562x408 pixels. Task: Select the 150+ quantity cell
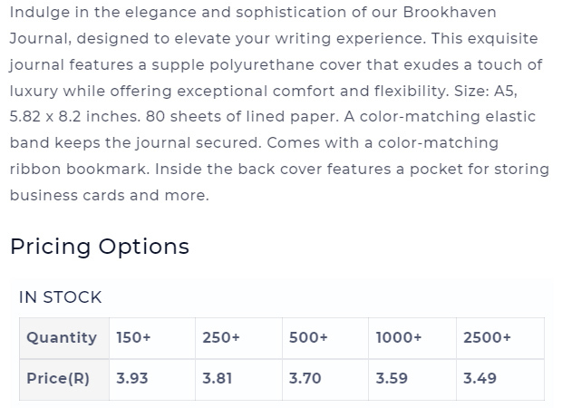point(152,338)
